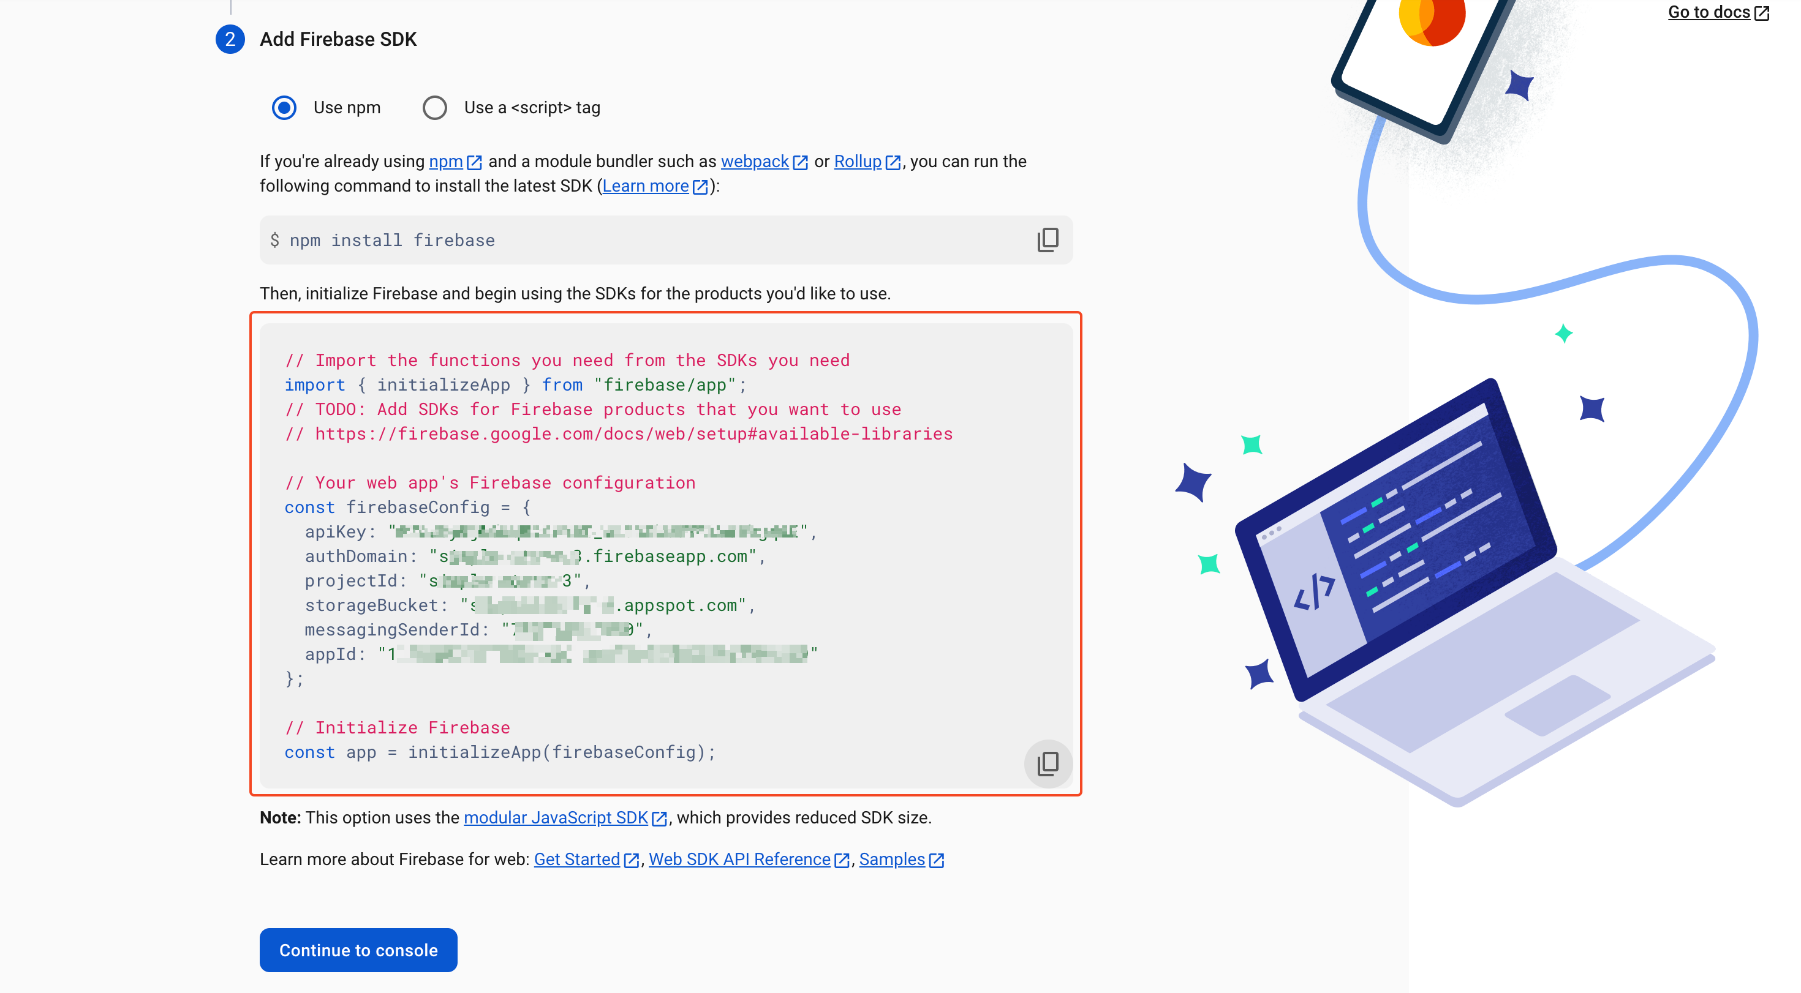Click the Continue to console button
This screenshot has width=1801, height=993.
click(358, 950)
